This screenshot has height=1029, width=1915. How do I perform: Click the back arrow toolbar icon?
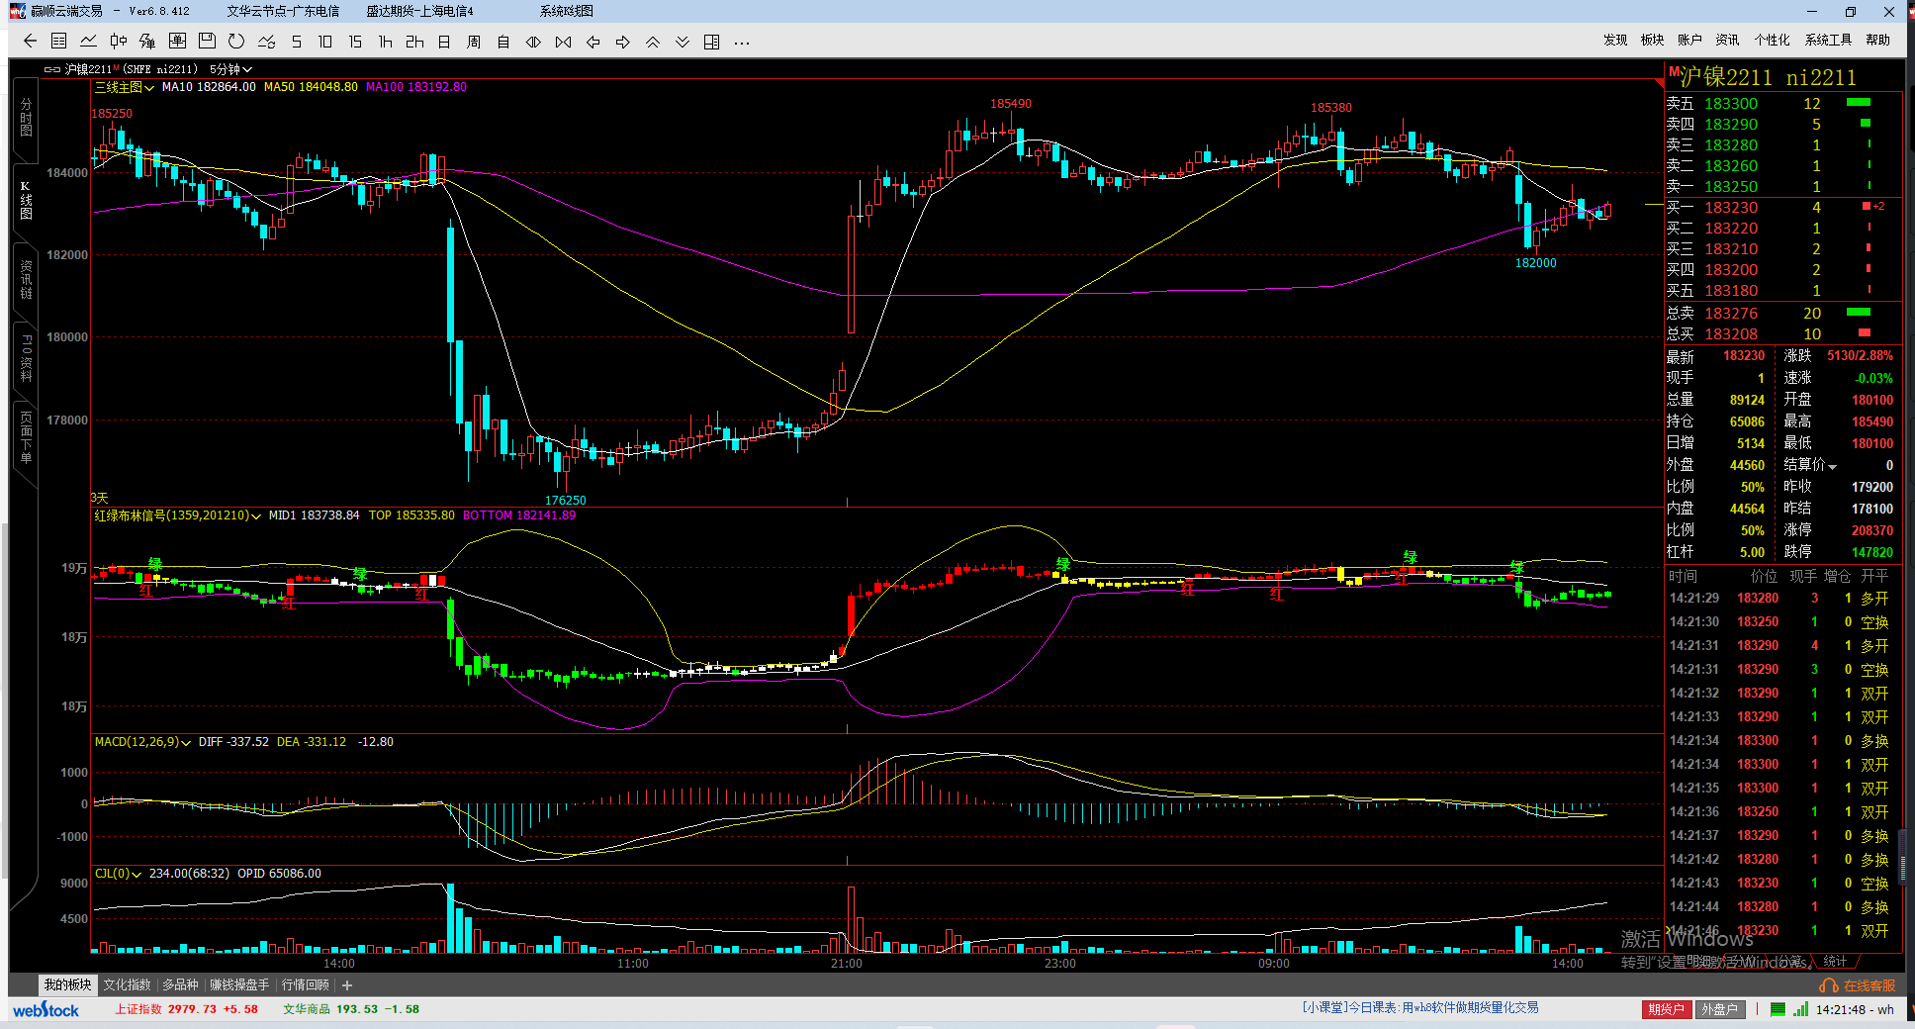(x=30, y=42)
